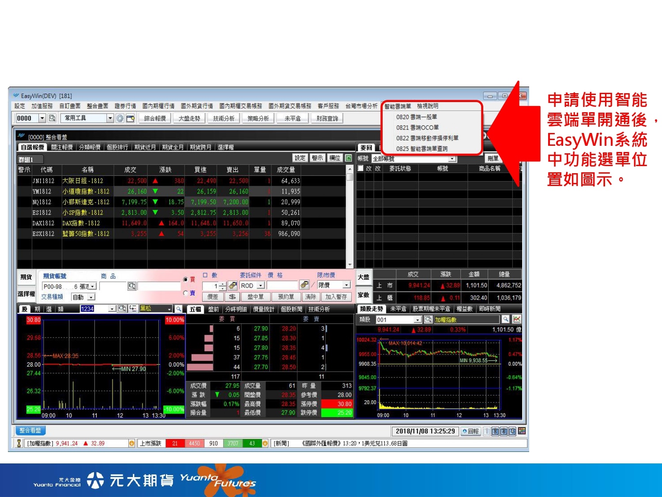Screen dimensions: 662x497
Task: Click the new window icon beside the gear
Action: click(x=130, y=118)
